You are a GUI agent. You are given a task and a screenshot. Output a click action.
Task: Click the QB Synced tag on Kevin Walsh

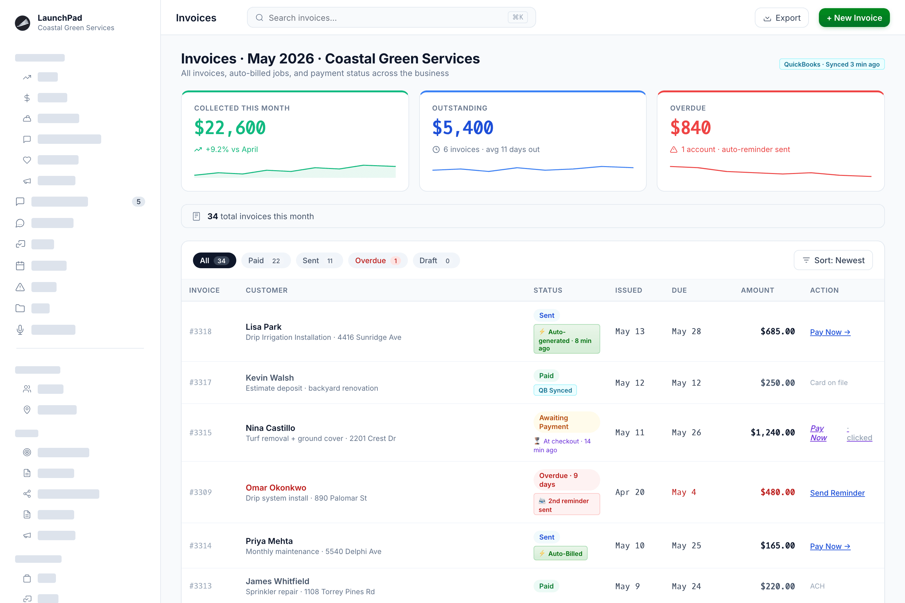click(555, 390)
